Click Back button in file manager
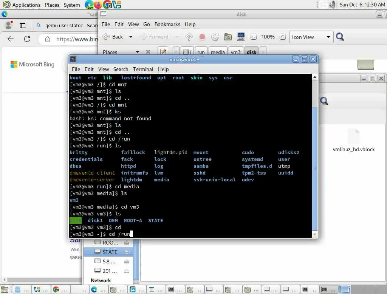Image resolution: width=387 pixels, height=294 pixels. [x=113, y=37]
